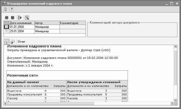Viewport: 181px width, 109px height.
Task: Click Продавец-консультант in right column
Action: pos(85,94)
